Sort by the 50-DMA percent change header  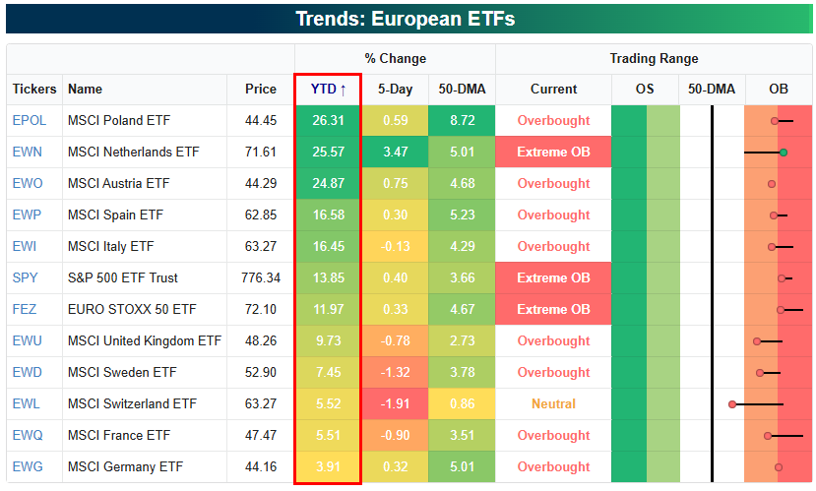click(462, 89)
